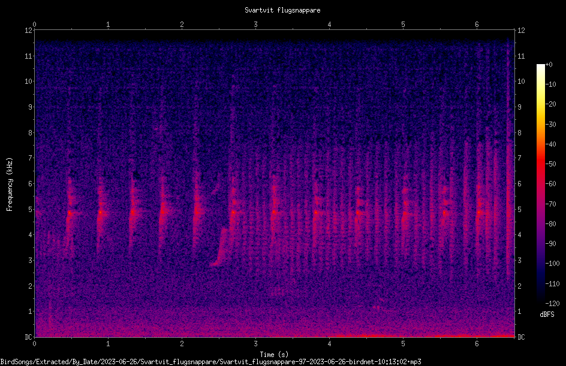Click the '-40' colorbar label
566x366 pixels.
(551, 144)
